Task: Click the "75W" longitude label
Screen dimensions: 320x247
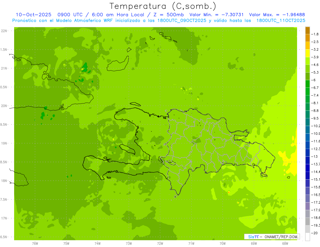Action: [x=66, y=244]
